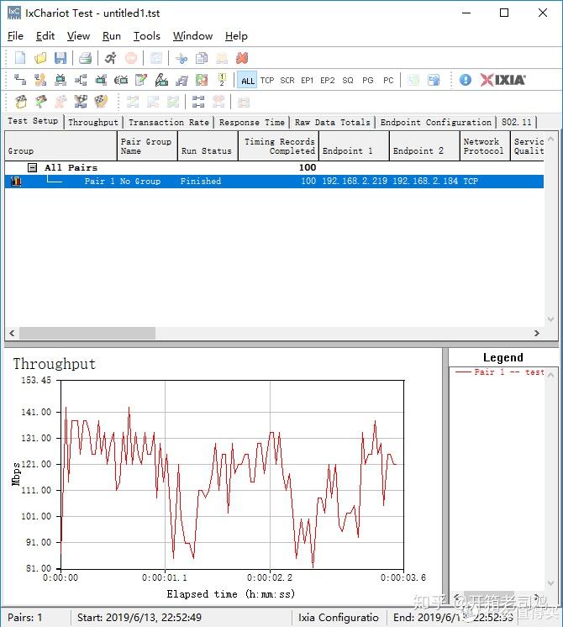Click the renumber pairs 1-2 icon
This screenshot has height=627, width=563.
tap(222, 80)
